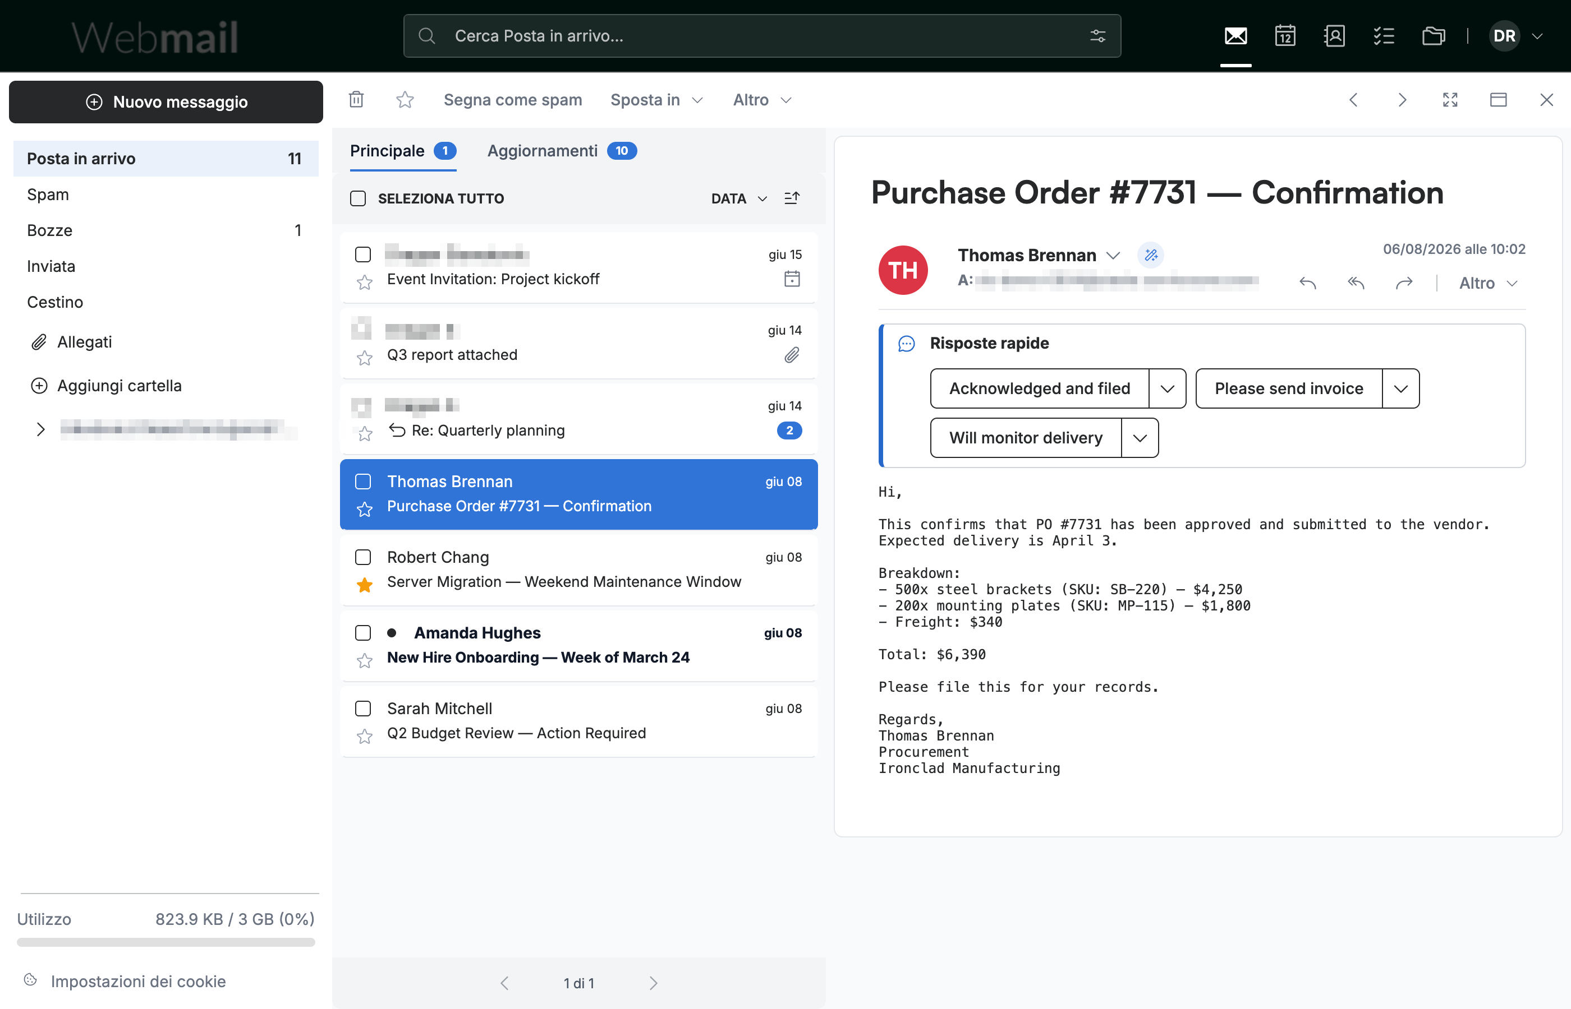
Task: Switch reading pane layout icon
Action: [x=1498, y=100]
